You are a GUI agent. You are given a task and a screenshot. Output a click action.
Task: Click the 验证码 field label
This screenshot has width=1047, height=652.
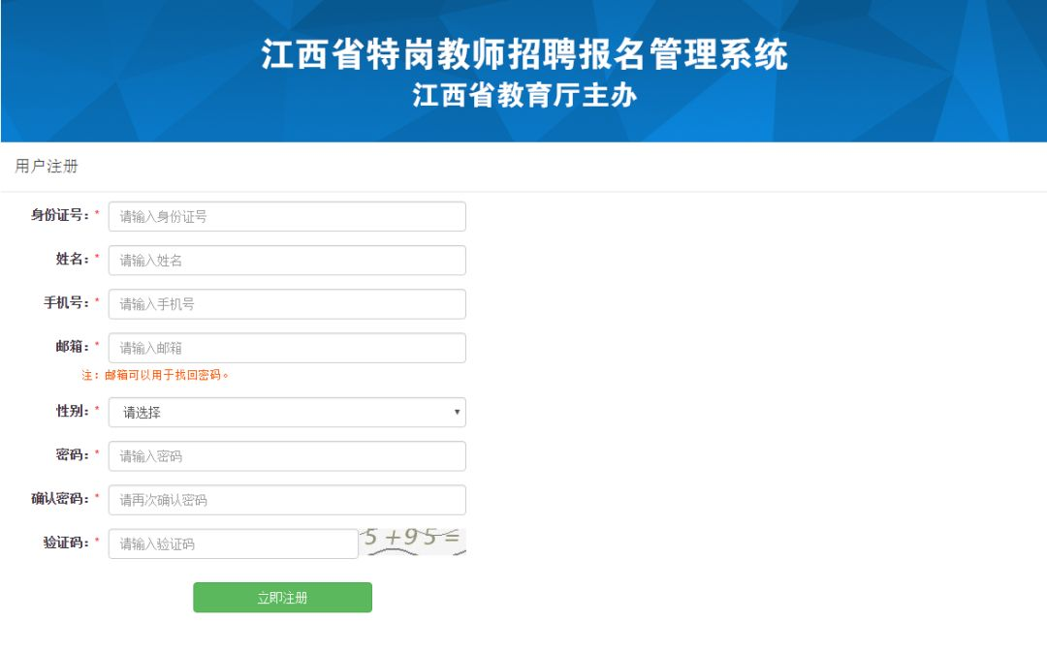click(65, 543)
